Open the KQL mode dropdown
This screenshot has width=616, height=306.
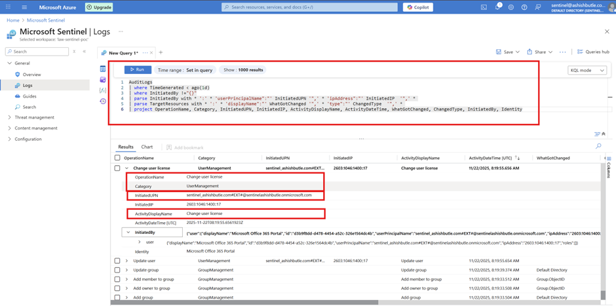587,70
